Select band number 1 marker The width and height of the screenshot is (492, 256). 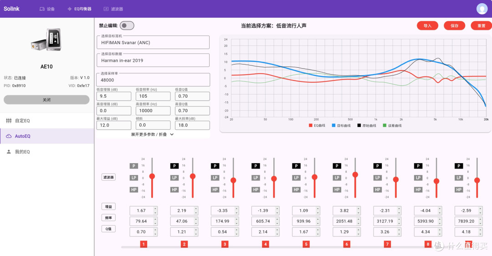click(x=143, y=244)
